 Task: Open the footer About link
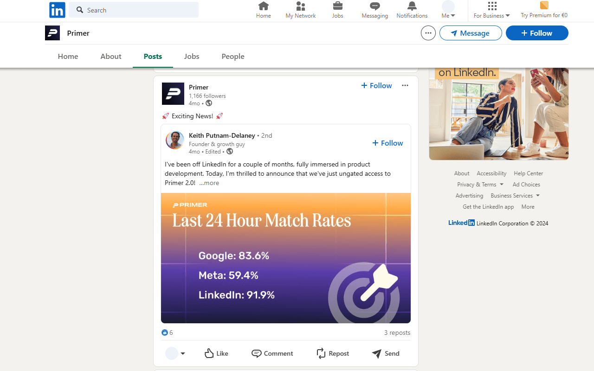(462, 173)
